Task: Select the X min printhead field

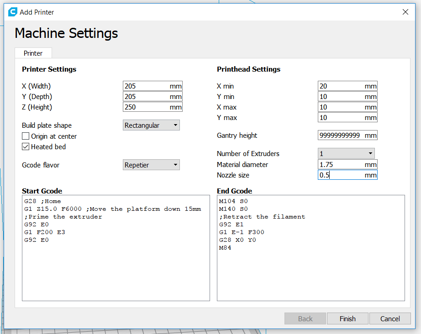Action: point(341,86)
